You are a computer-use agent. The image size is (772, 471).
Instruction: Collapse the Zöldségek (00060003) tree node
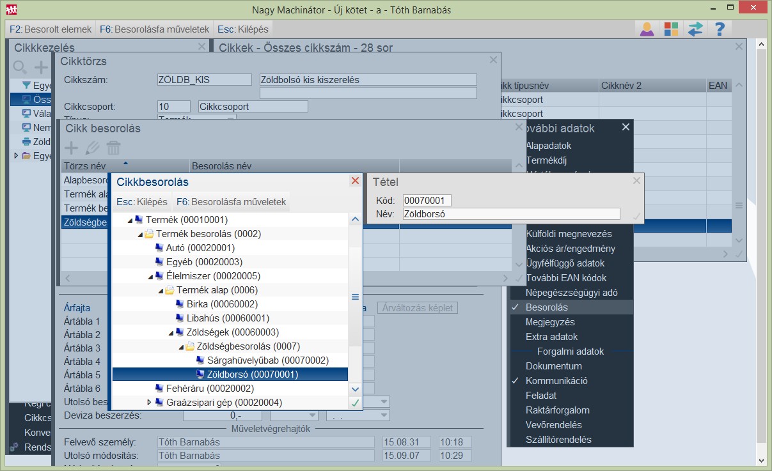pos(171,332)
